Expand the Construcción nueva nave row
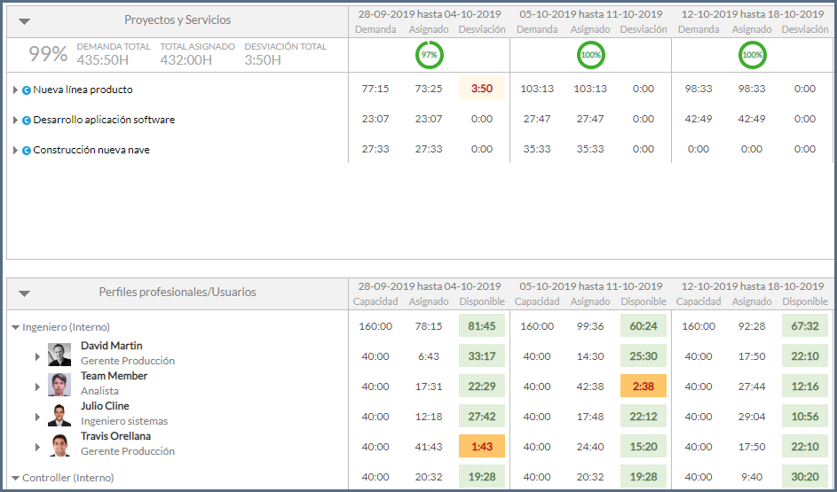 (15, 150)
